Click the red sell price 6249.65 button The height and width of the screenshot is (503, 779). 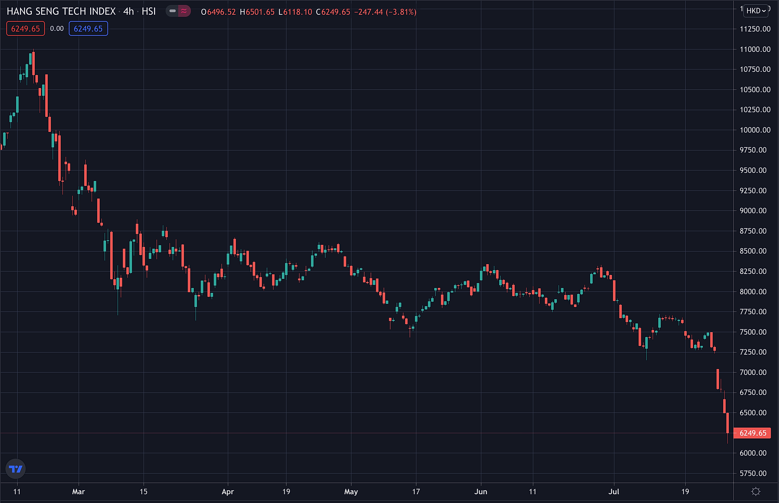tap(26, 28)
